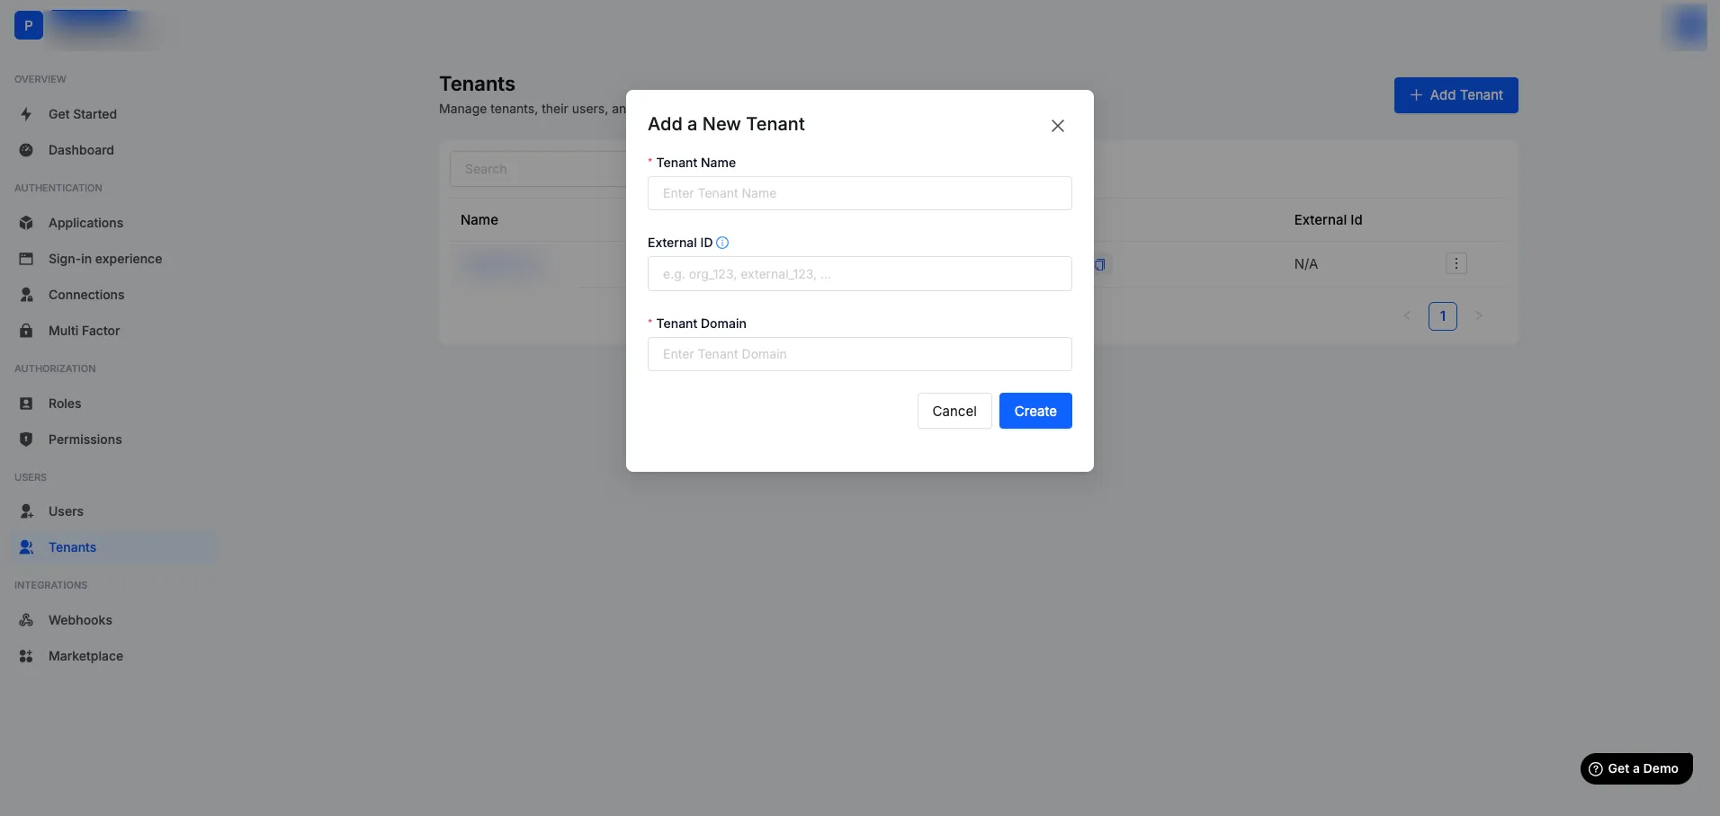Select the Connections icon
Image resolution: width=1720 pixels, height=816 pixels.
[x=26, y=295]
